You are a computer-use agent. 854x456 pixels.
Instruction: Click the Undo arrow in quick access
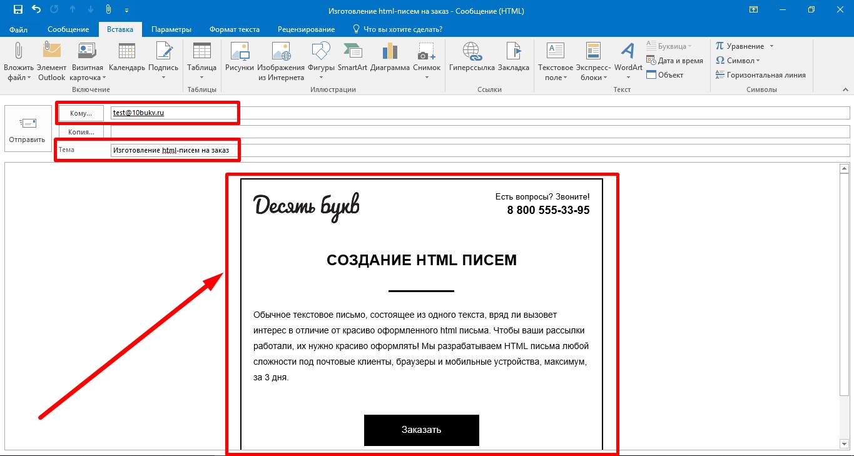pos(36,9)
